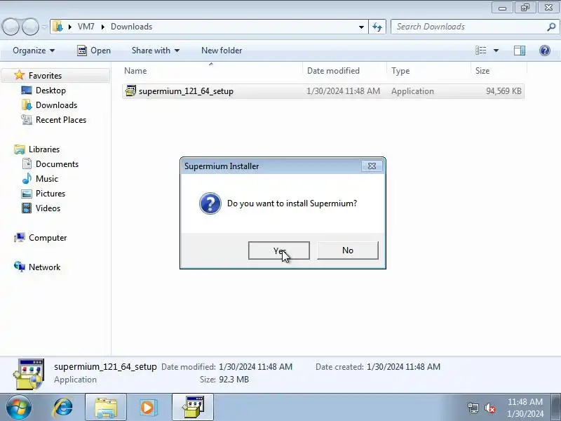Open the Music library

(47, 179)
